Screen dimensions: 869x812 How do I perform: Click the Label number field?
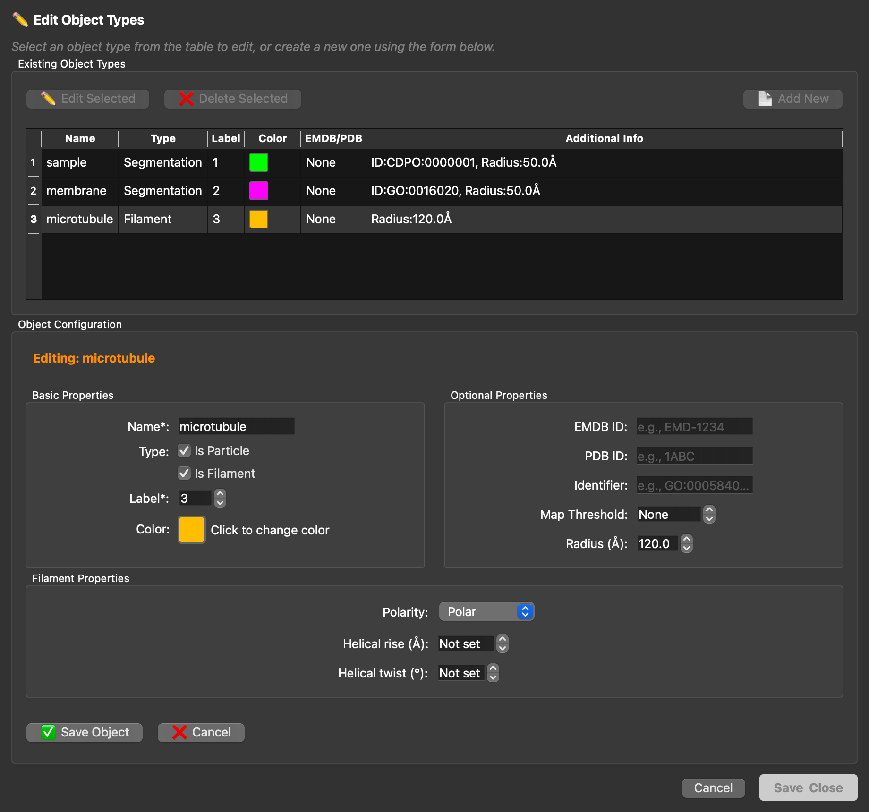point(196,498)
